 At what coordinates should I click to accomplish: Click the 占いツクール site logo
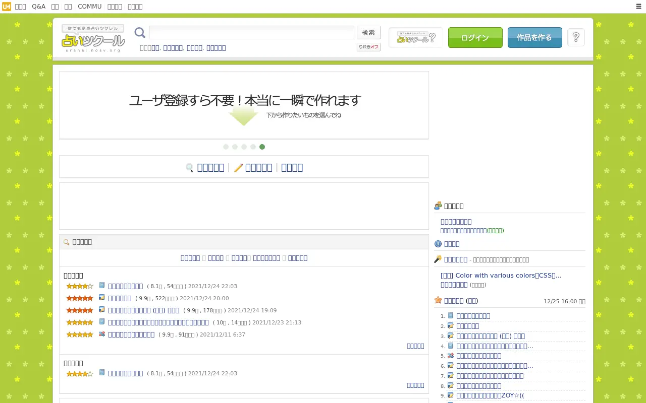pos(93,38)
